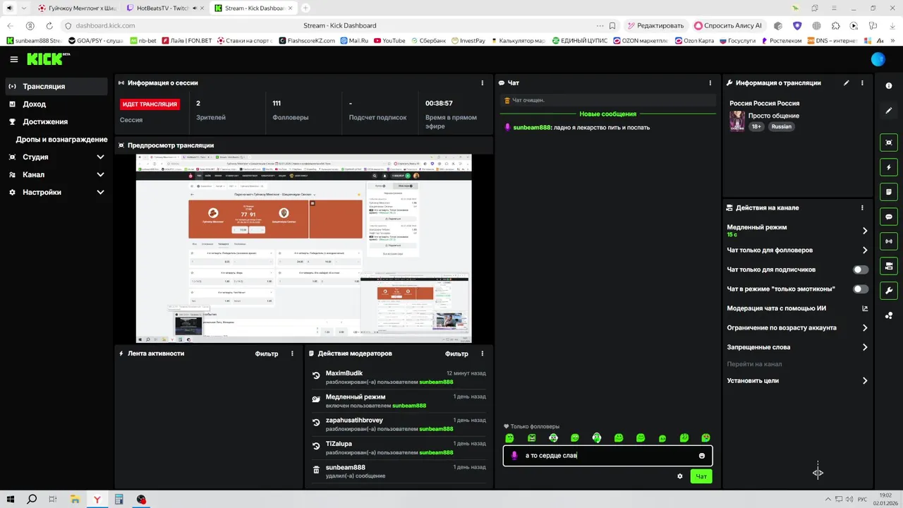
Task: Select Дропы и вознаграждения in sidebar
Action: 61,139
